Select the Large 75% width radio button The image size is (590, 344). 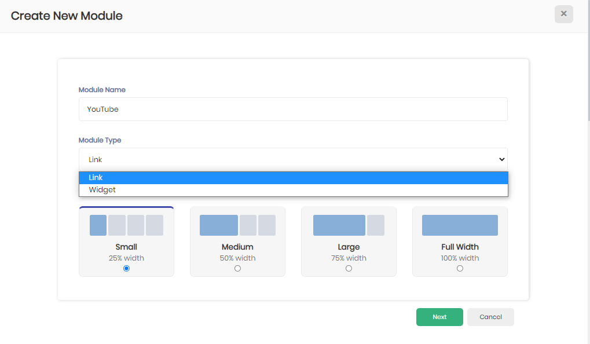tap(348, 268)
